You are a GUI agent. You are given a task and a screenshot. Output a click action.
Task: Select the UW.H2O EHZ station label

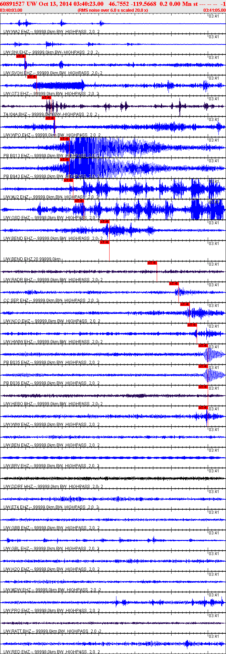point(52,569)
